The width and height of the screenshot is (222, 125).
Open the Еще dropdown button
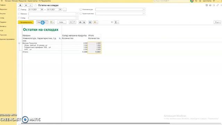[217, 22]
